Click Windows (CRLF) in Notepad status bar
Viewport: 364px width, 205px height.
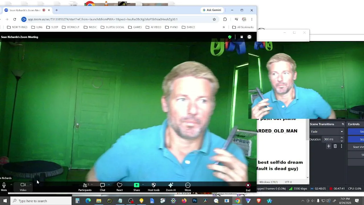[268, 182]
